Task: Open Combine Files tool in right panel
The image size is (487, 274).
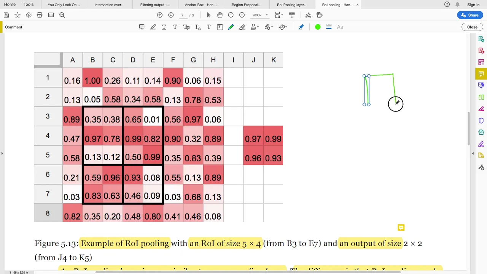Action: click(481, 86)
